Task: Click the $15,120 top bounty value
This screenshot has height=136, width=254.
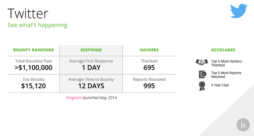Action: tap(33, 86)
